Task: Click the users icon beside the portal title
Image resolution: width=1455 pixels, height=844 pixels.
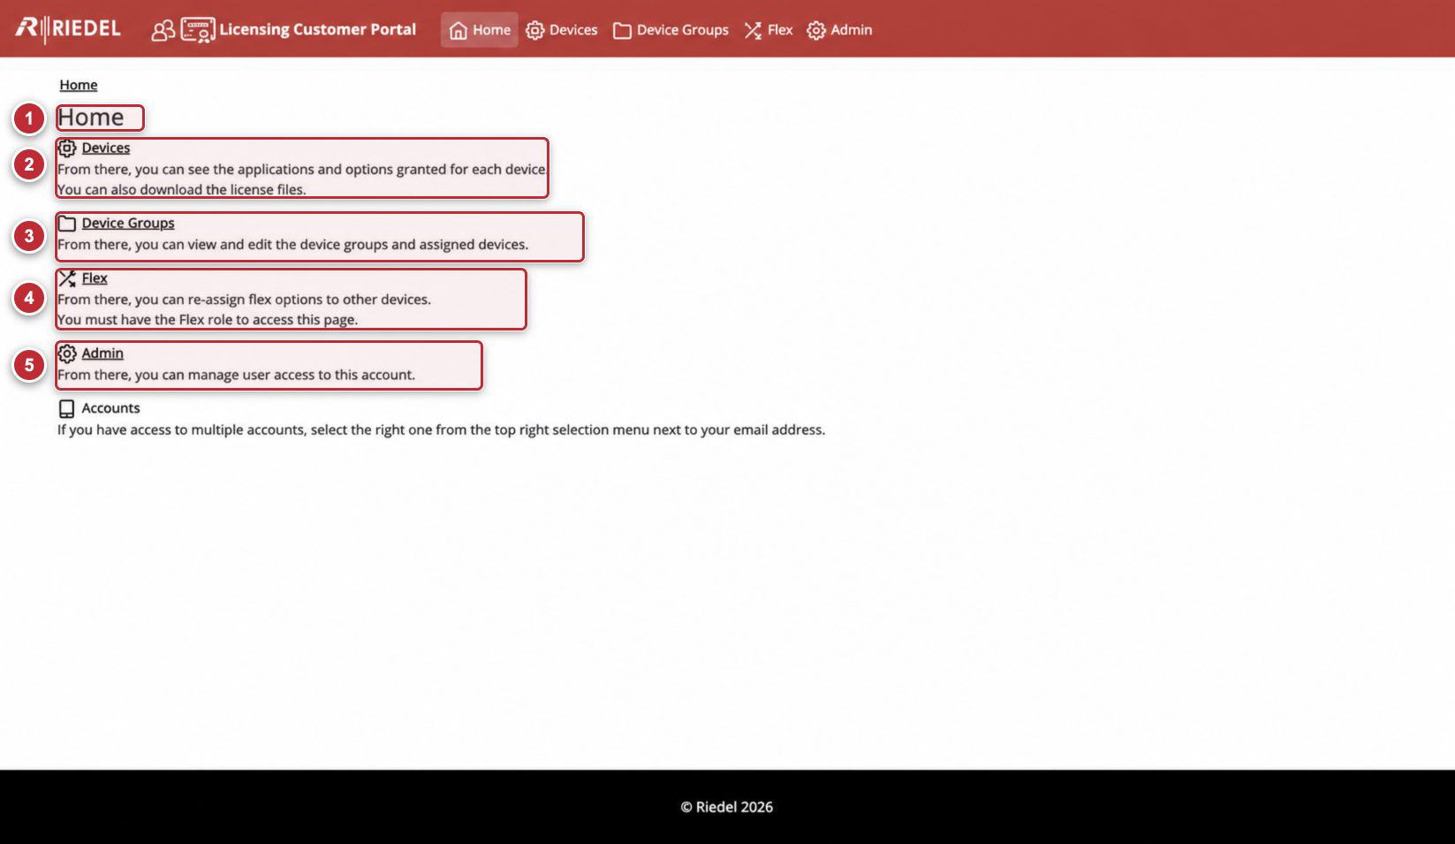Action: (163, 30)
